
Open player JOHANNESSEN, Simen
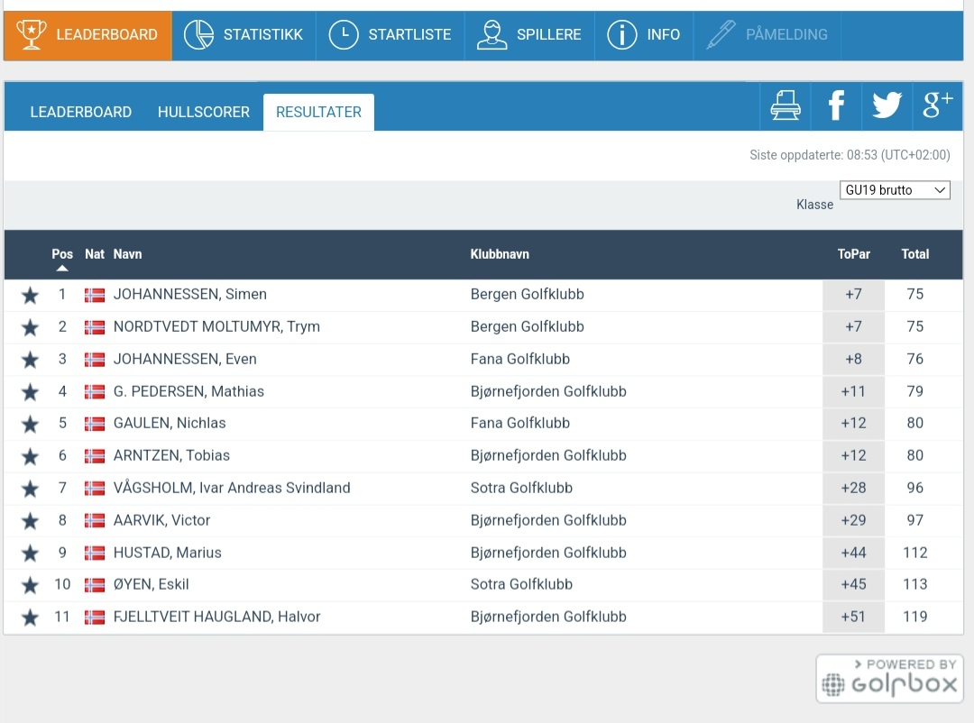tap(190, 295)
